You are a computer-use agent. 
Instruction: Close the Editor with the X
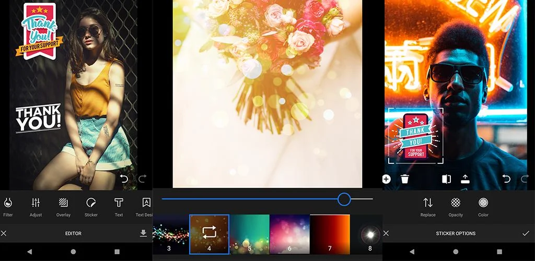pos(4,233)
